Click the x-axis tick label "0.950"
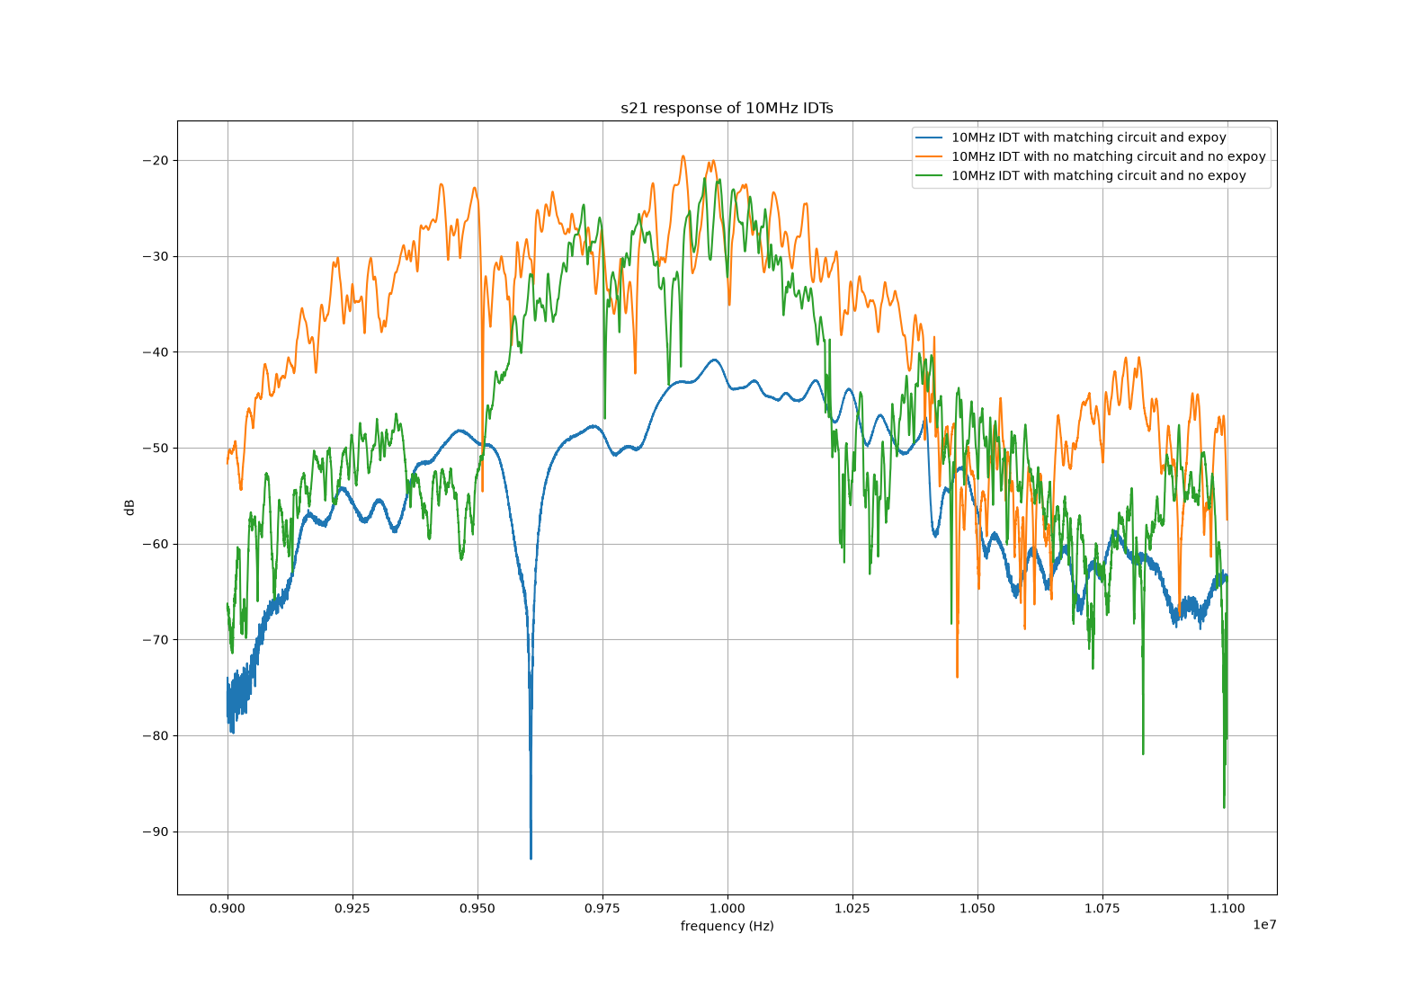1419x1005 pixels. pyautogui.click(x=477, y=908)
